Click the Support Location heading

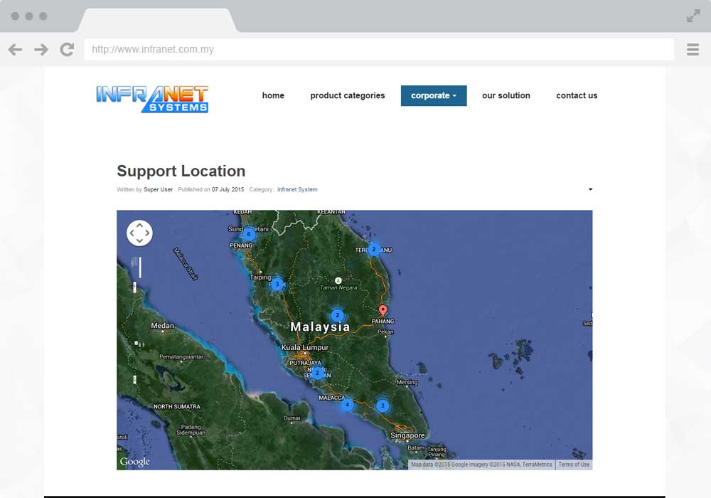pyautogui.click(x=181, y=171)
